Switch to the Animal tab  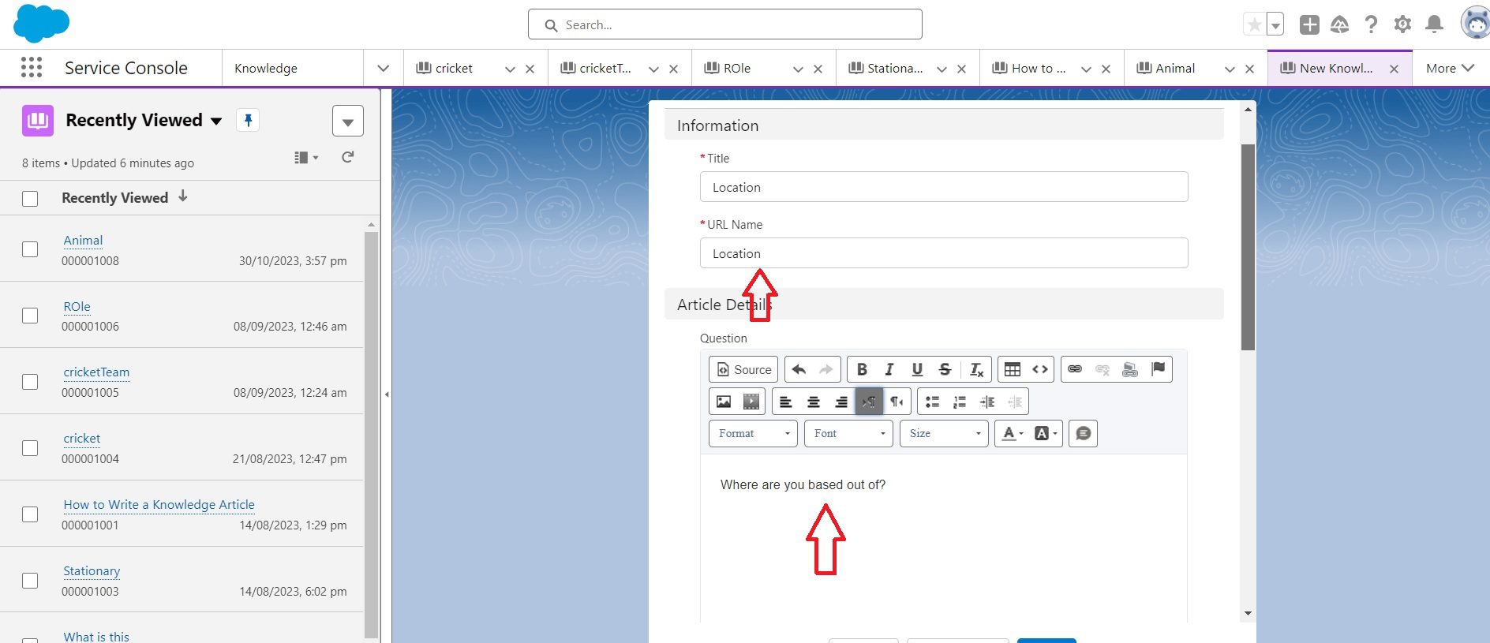pyautogui.click(x=1175, y=68)
